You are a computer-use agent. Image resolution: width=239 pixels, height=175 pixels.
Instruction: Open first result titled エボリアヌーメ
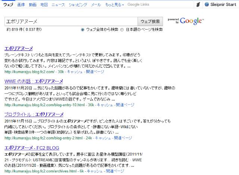19,48
